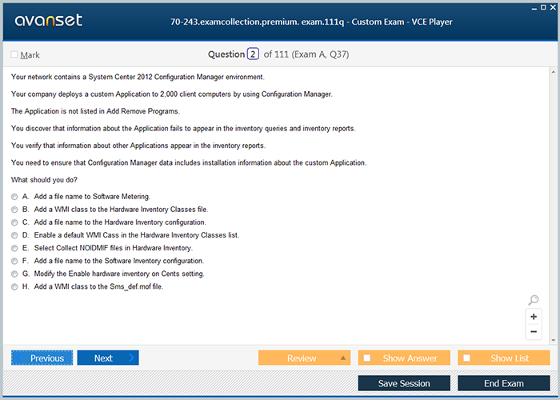Choose option D Enable default WMI class
This screenshot has width=560, height=400.
(x=14, y=235)
